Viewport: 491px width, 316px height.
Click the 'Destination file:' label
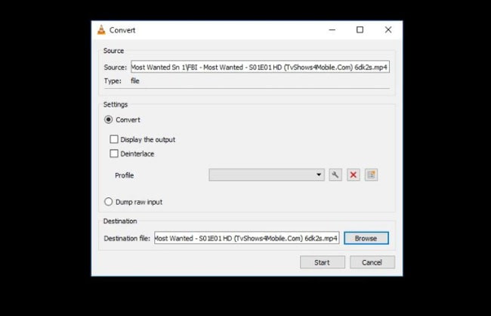coord(127,238)
